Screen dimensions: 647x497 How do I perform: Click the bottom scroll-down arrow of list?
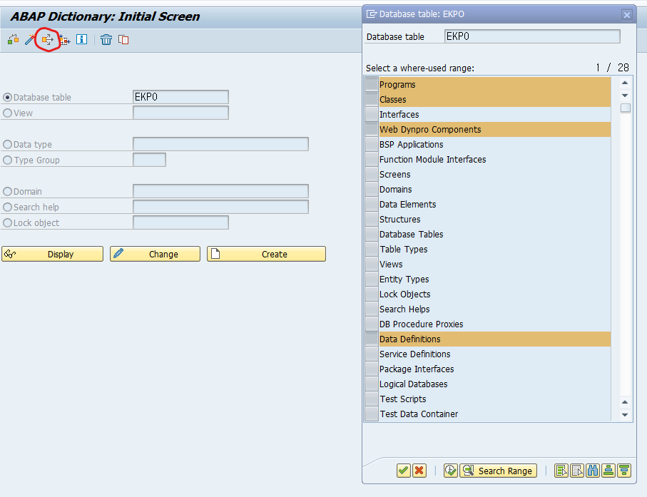625,414
